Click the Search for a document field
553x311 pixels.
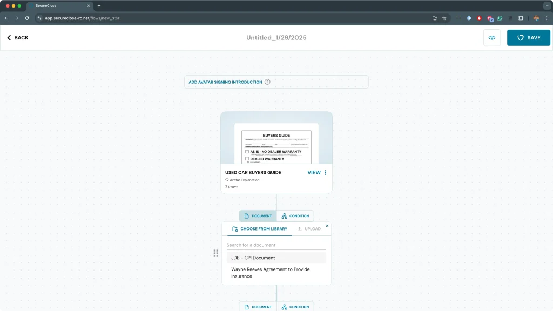[x=275, y=245]
